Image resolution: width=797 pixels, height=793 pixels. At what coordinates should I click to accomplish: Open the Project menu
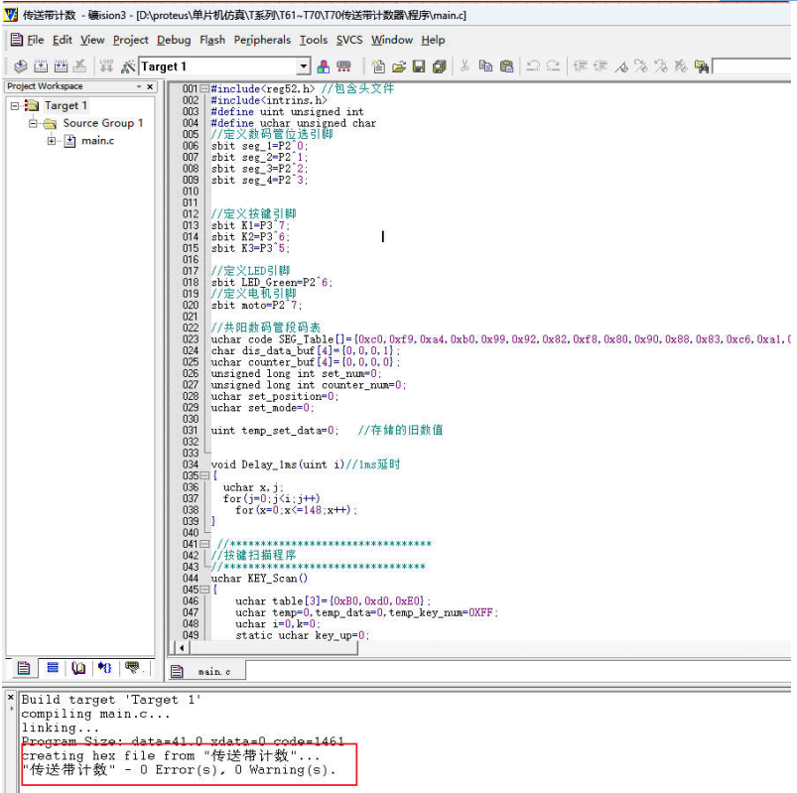[x=131, y=40]
